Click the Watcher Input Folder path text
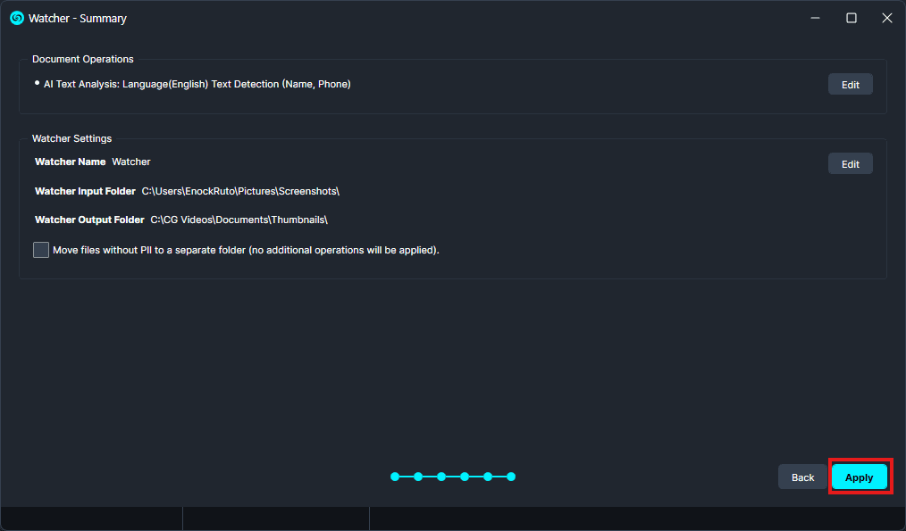Screen dimensions: 906x531 click(x=240, y=191)
